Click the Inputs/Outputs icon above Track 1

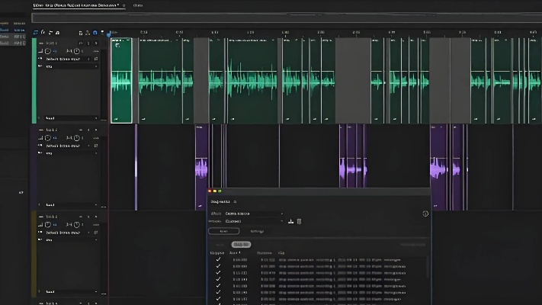pos(36,33)
